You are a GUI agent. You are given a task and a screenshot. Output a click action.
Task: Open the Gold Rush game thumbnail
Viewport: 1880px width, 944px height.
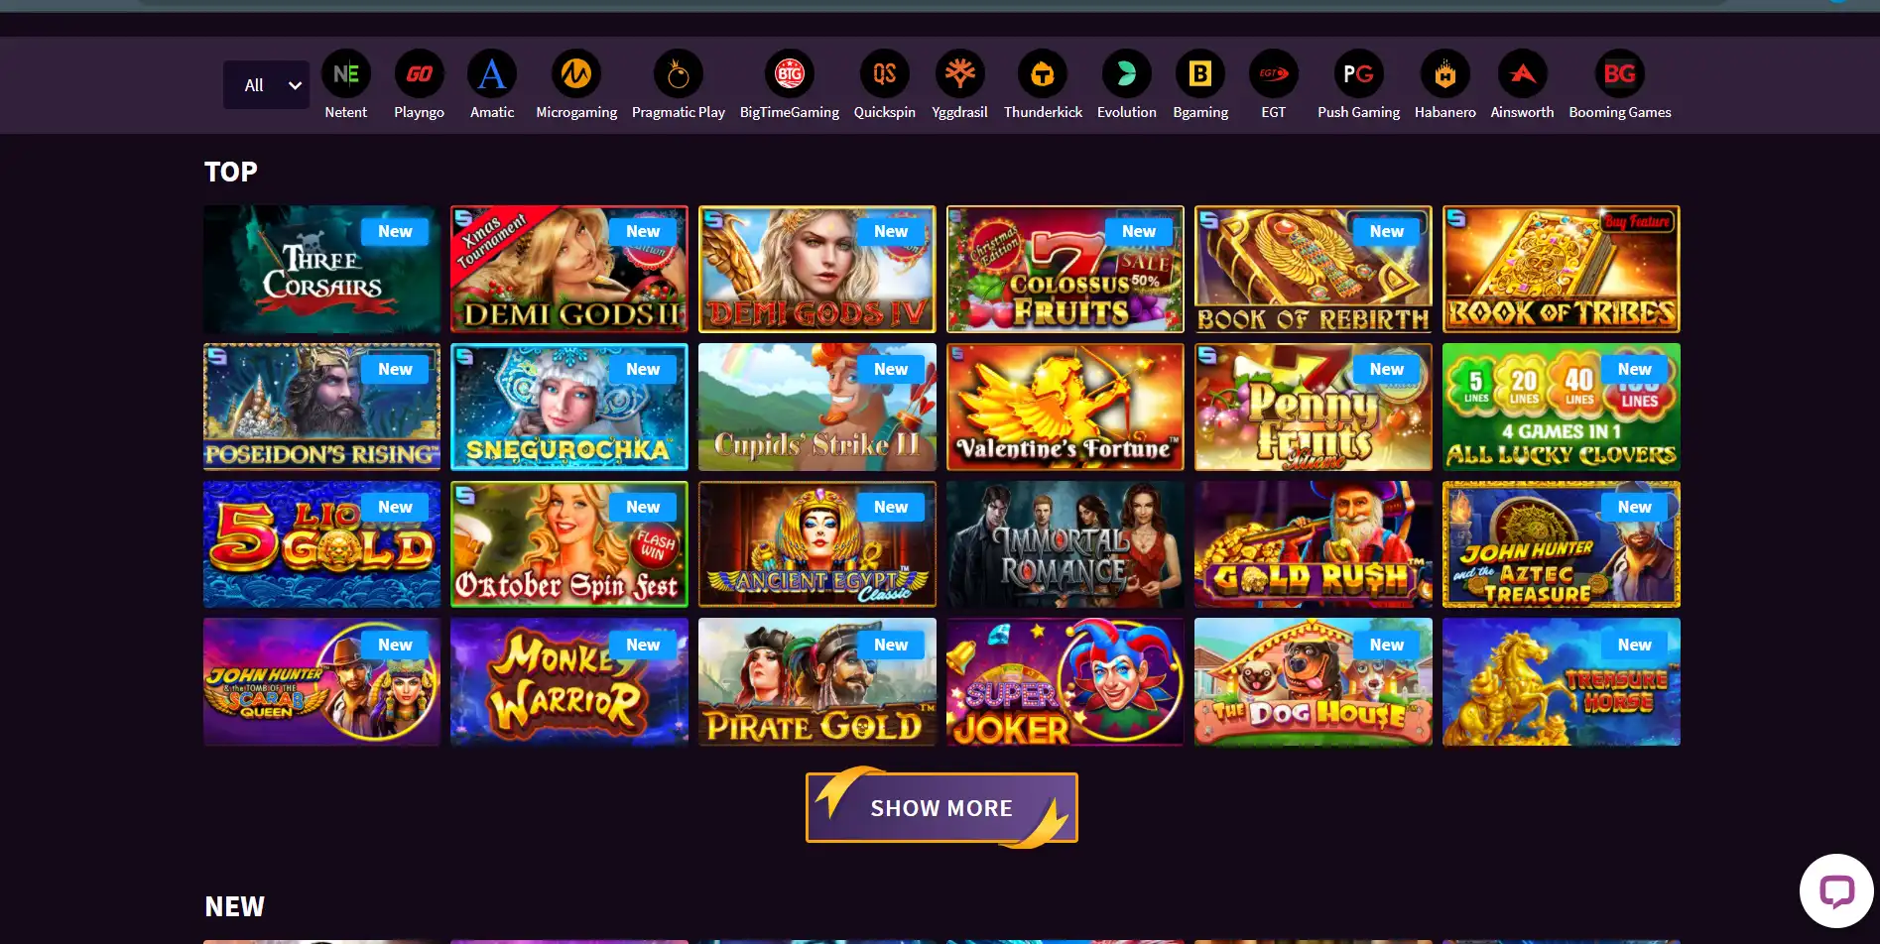coord(1314,544)
